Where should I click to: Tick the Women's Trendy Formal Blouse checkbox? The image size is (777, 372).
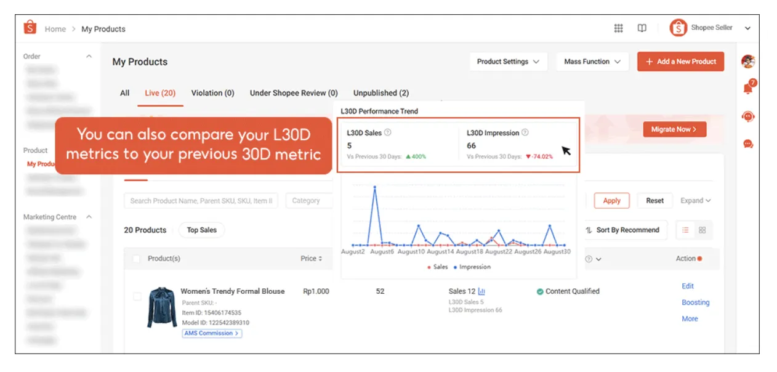click(x=137, y=296)
